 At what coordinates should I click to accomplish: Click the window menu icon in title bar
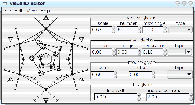[5, 4]
